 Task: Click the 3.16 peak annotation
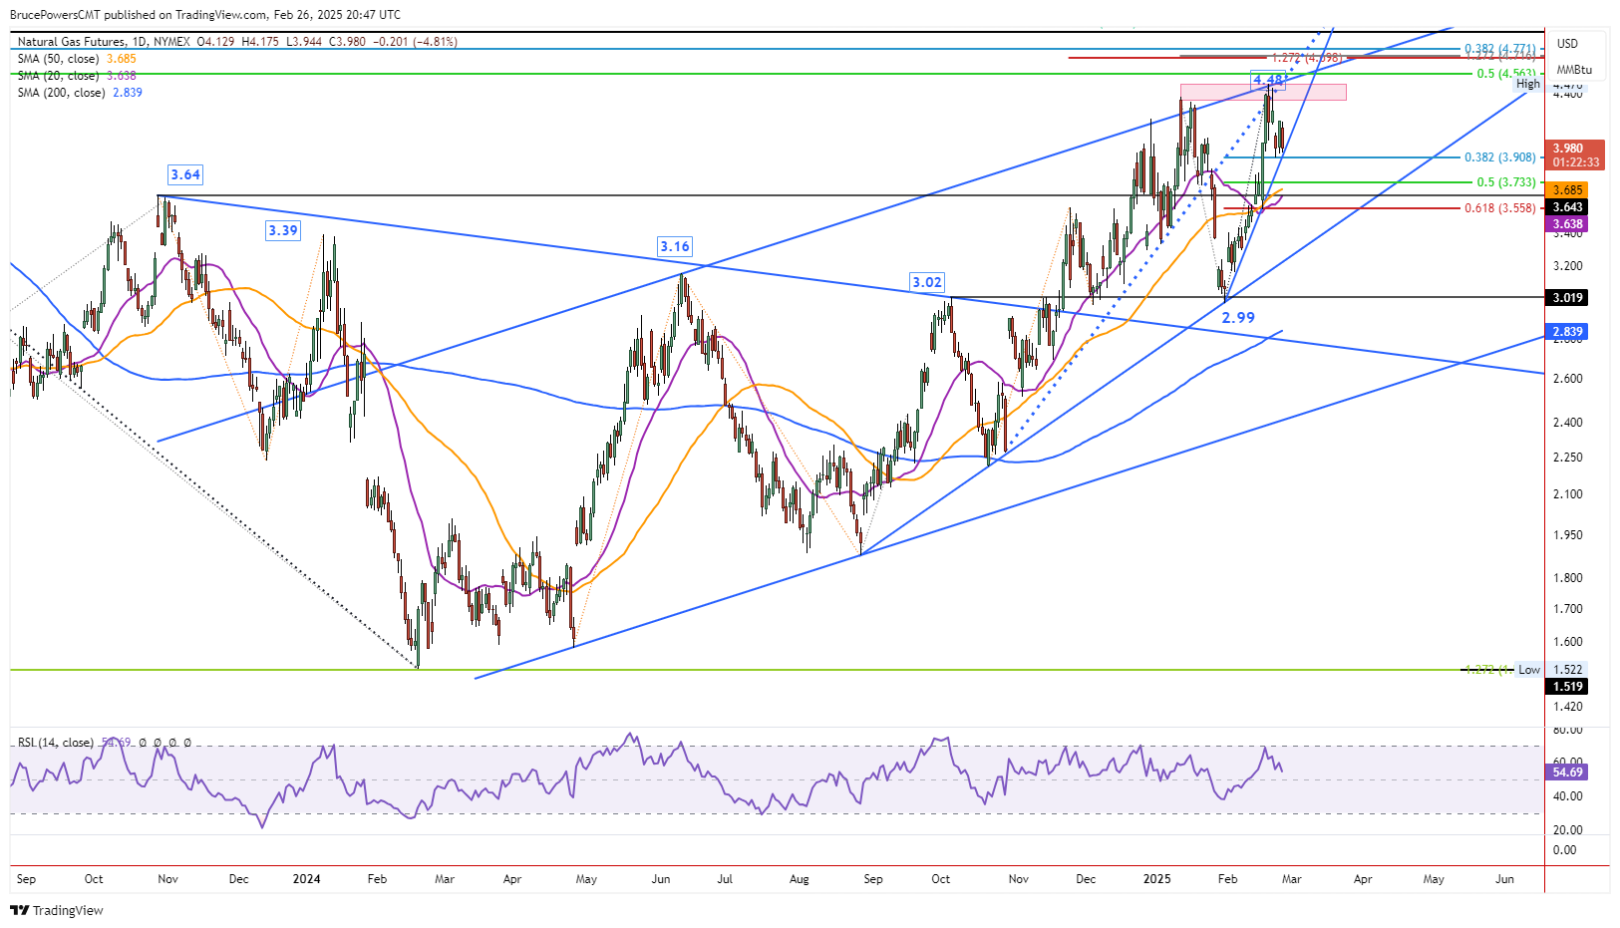coord(675,246)
